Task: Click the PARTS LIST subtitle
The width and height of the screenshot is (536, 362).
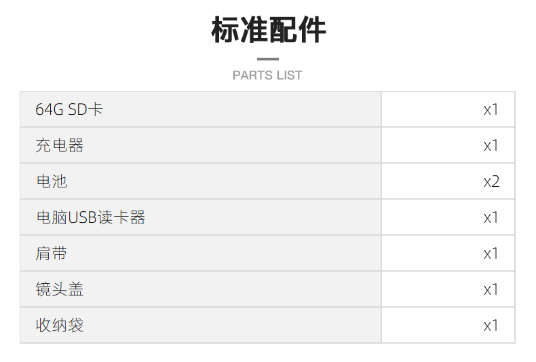Action: (267, 75)
